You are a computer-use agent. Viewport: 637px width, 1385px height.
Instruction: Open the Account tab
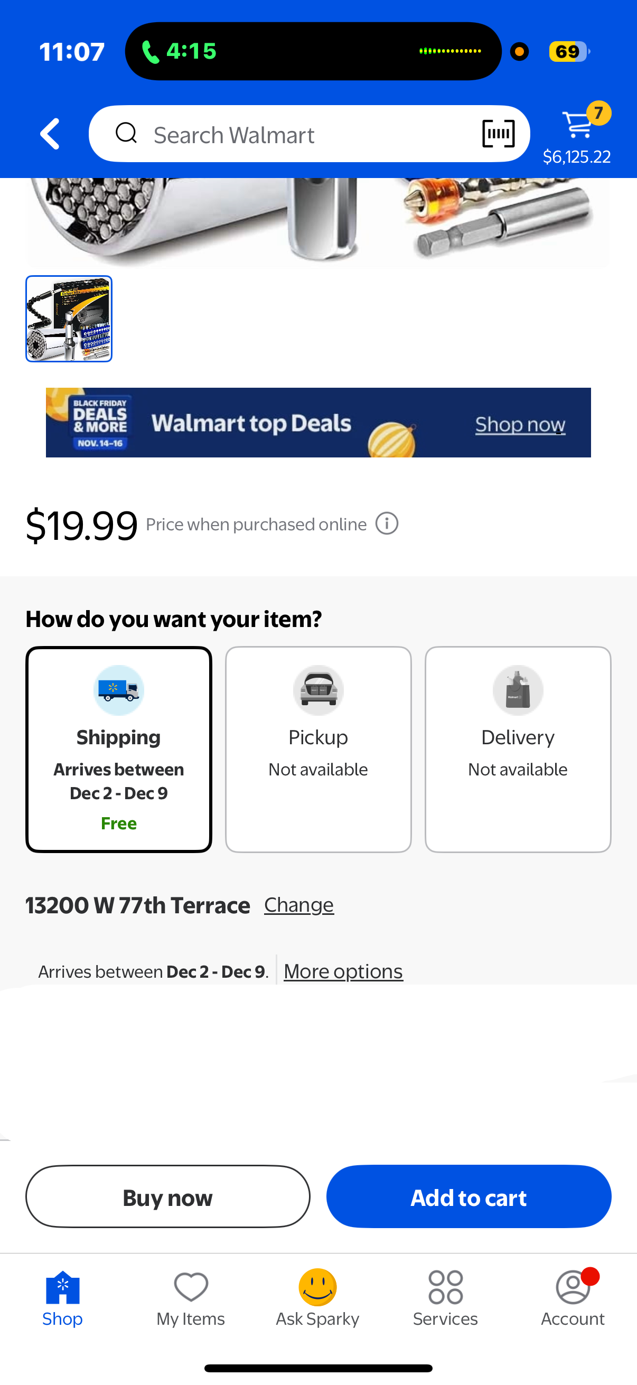573,1297
